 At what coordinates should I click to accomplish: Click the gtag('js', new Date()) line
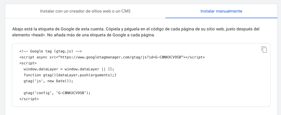tap(49, 81)
